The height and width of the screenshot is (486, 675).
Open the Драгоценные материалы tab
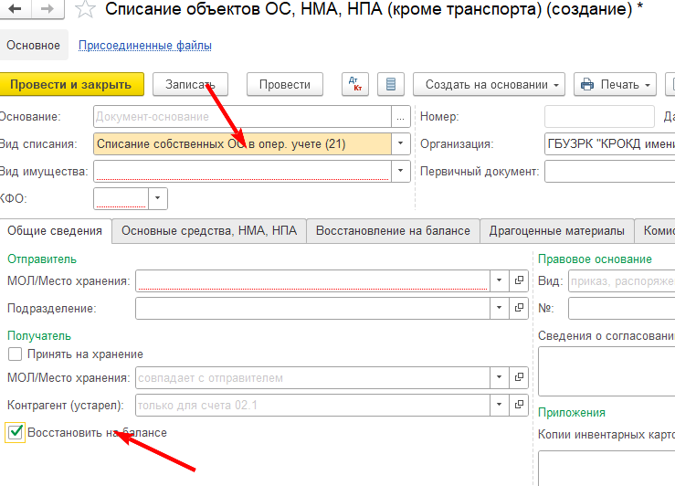click(x=556, y=231)
